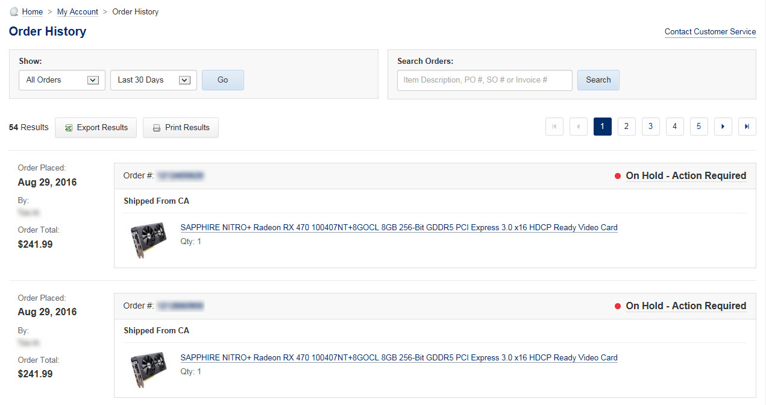Select page 1 in pagination
The width and height of the screenshot is (766, 405).
[603, 127]
